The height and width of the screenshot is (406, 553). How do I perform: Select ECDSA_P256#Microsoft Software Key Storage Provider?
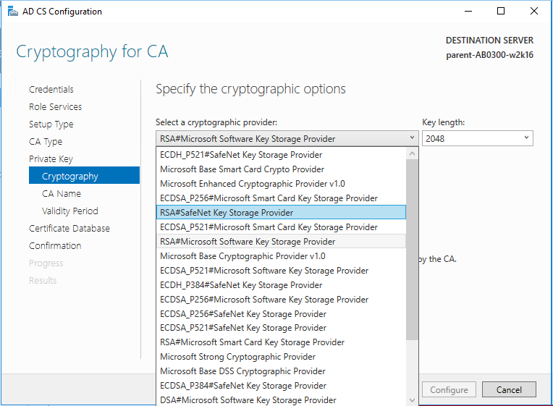(281, 300)
